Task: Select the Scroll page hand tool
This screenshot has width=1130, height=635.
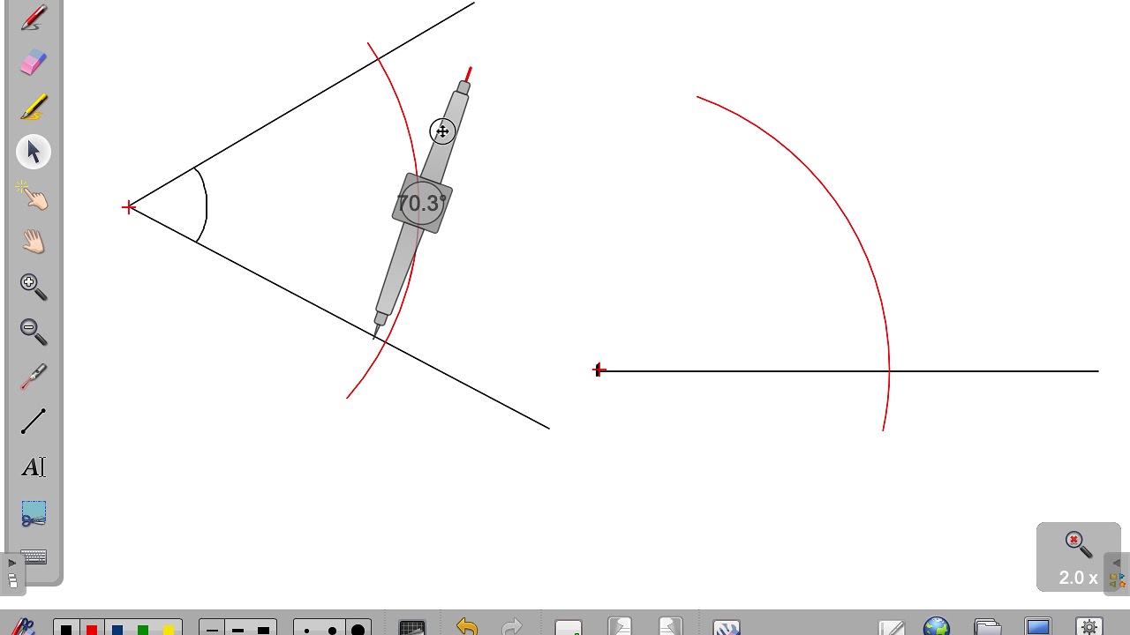Action: [34, 241]
